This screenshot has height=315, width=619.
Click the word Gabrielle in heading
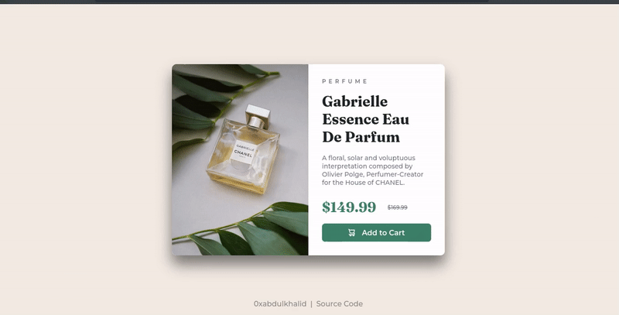coord(355,102)
